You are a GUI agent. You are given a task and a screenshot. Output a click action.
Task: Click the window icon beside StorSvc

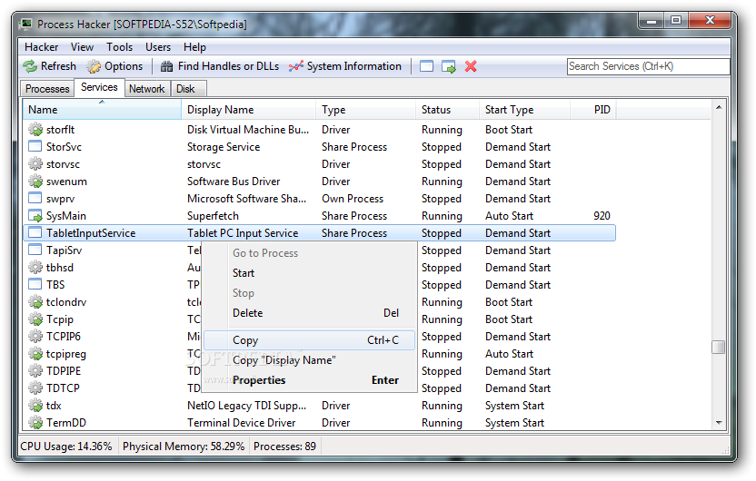(x=35, y=146)
